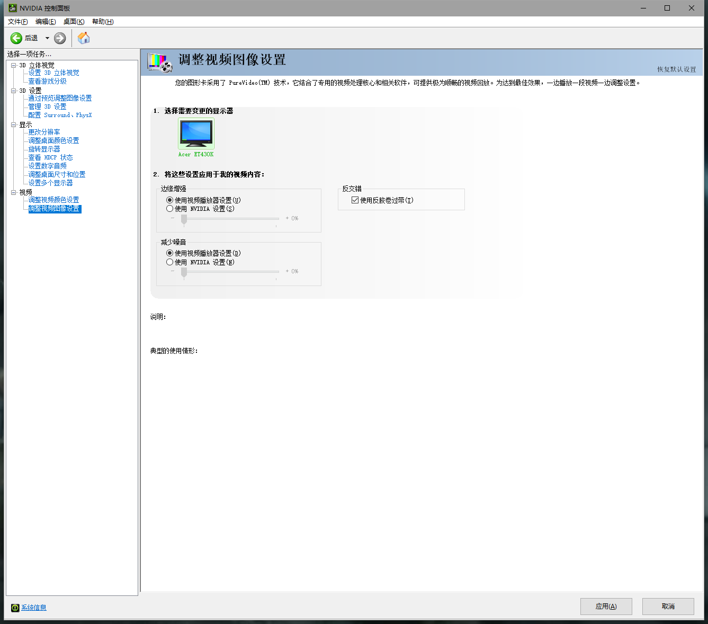Open 更改分辨率 page
This screenshot has width=708, height=624.
click(44, 132)
